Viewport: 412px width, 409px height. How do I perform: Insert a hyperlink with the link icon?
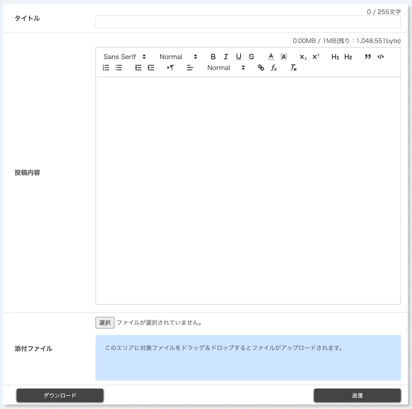(x=261, y=68)
